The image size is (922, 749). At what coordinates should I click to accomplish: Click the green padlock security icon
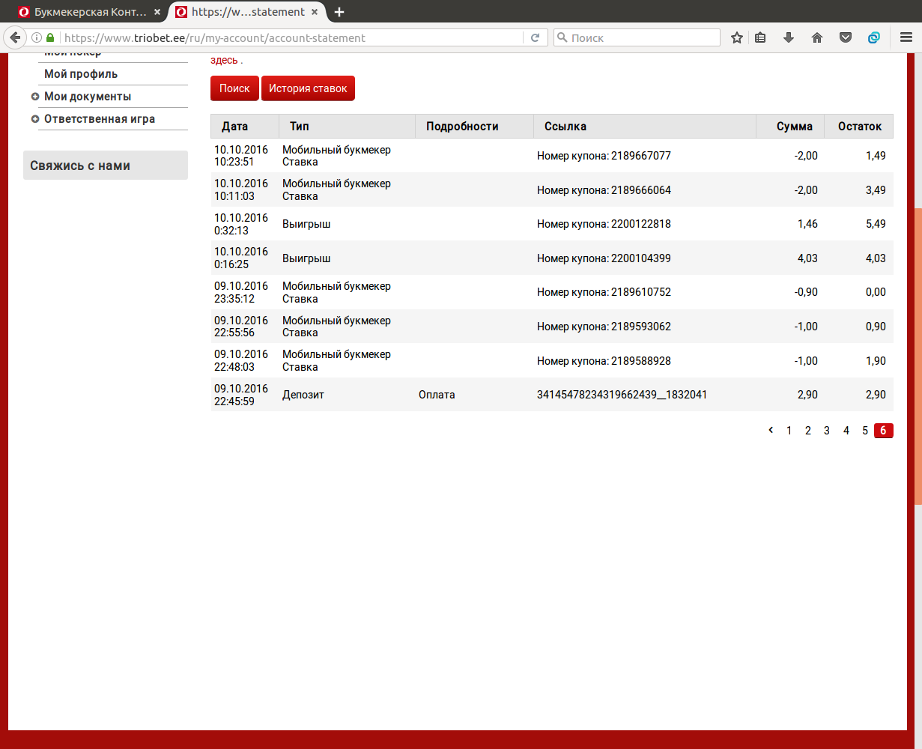pos(50,37)
